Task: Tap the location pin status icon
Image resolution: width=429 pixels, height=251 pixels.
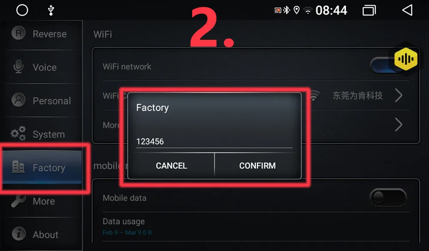Action: pos(296,10)
